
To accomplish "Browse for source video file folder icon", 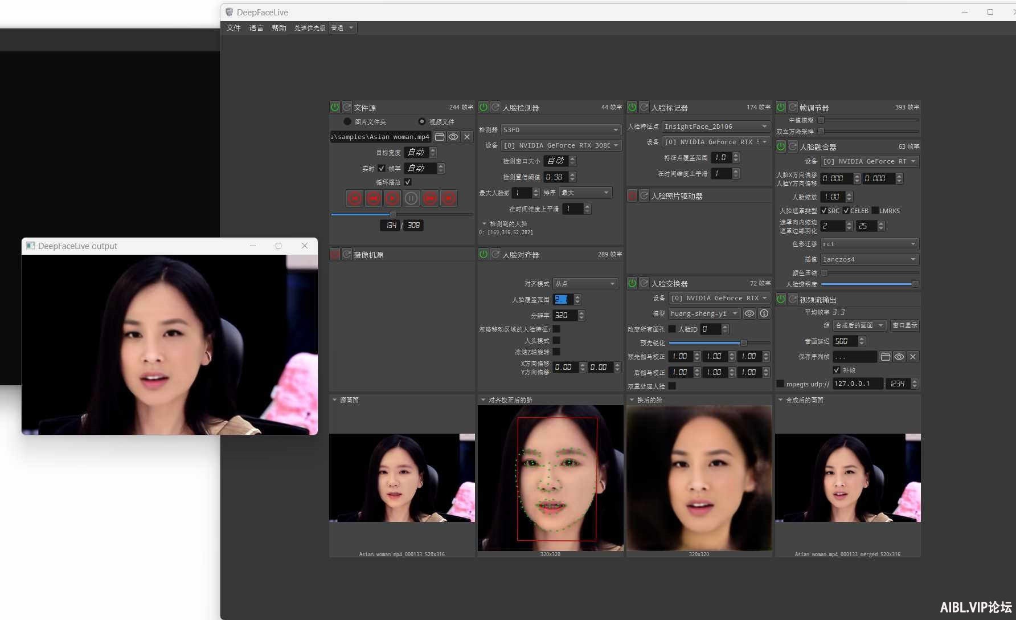I will click(440, 137).
